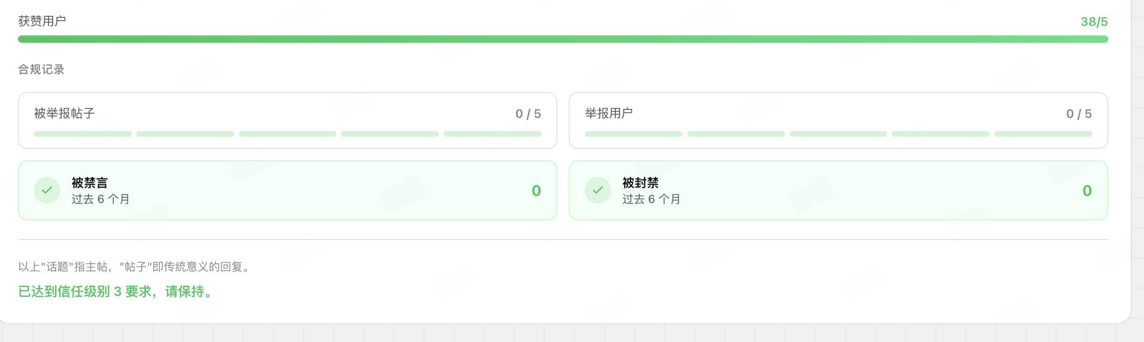Click first segment of 被举报帖子 bar

[x=83, y=134]
